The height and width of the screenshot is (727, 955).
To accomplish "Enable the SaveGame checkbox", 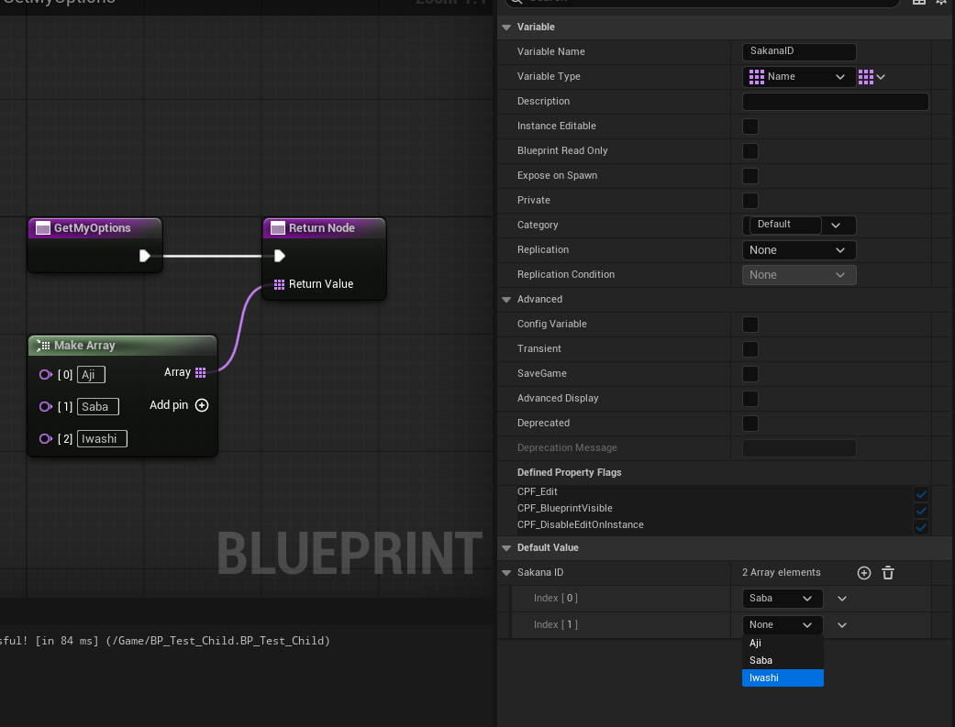I will tap(750, 374).
